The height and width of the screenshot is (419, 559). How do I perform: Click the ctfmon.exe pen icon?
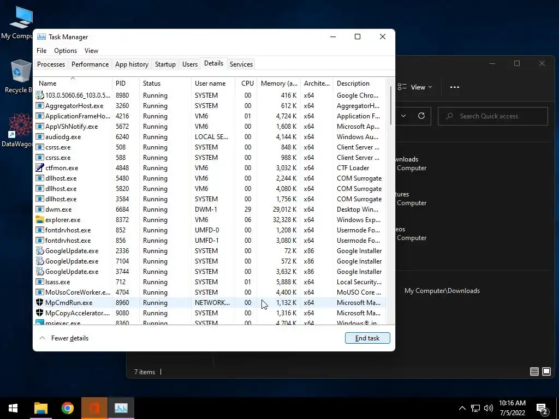pos(39,168)
